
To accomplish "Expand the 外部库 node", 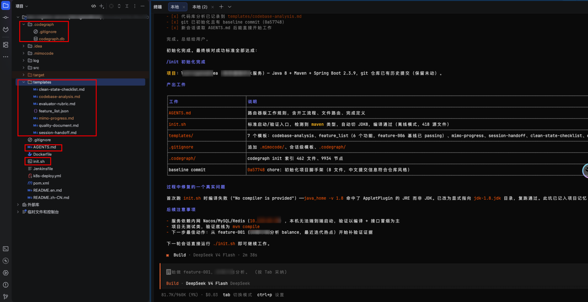I will tap(18, 205).
